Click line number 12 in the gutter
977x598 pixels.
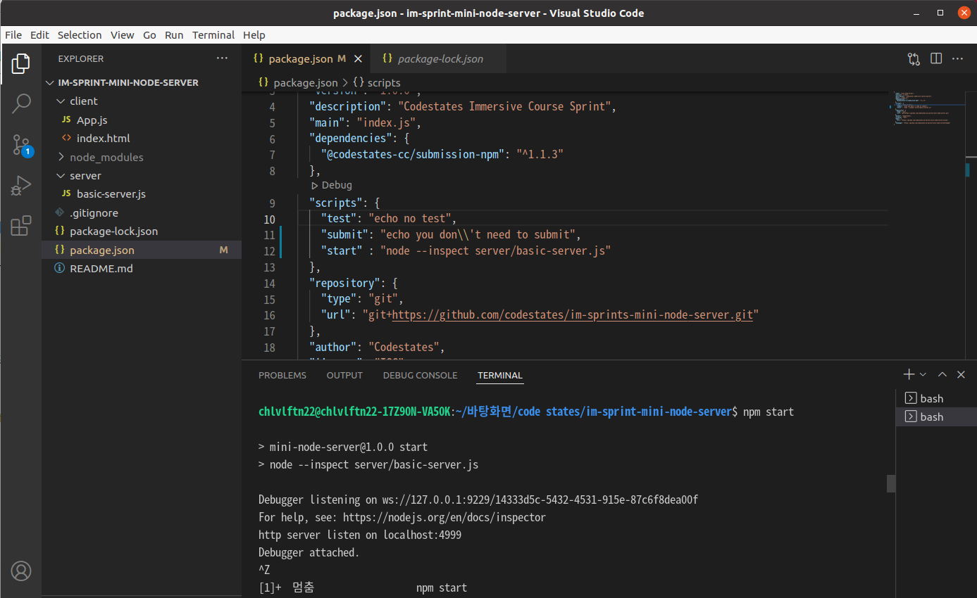(269, 250)
